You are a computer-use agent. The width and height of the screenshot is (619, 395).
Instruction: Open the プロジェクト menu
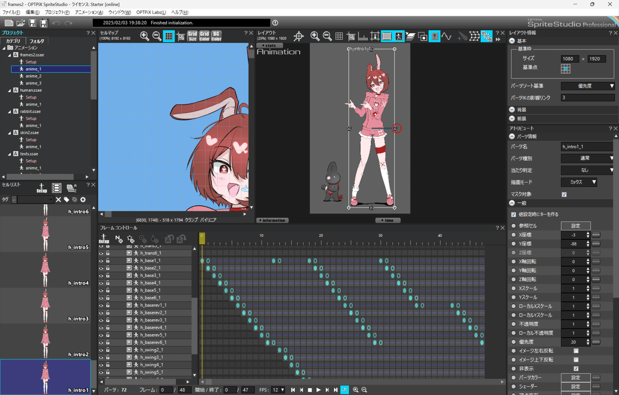pyautogui.click(x=57, y=12)
